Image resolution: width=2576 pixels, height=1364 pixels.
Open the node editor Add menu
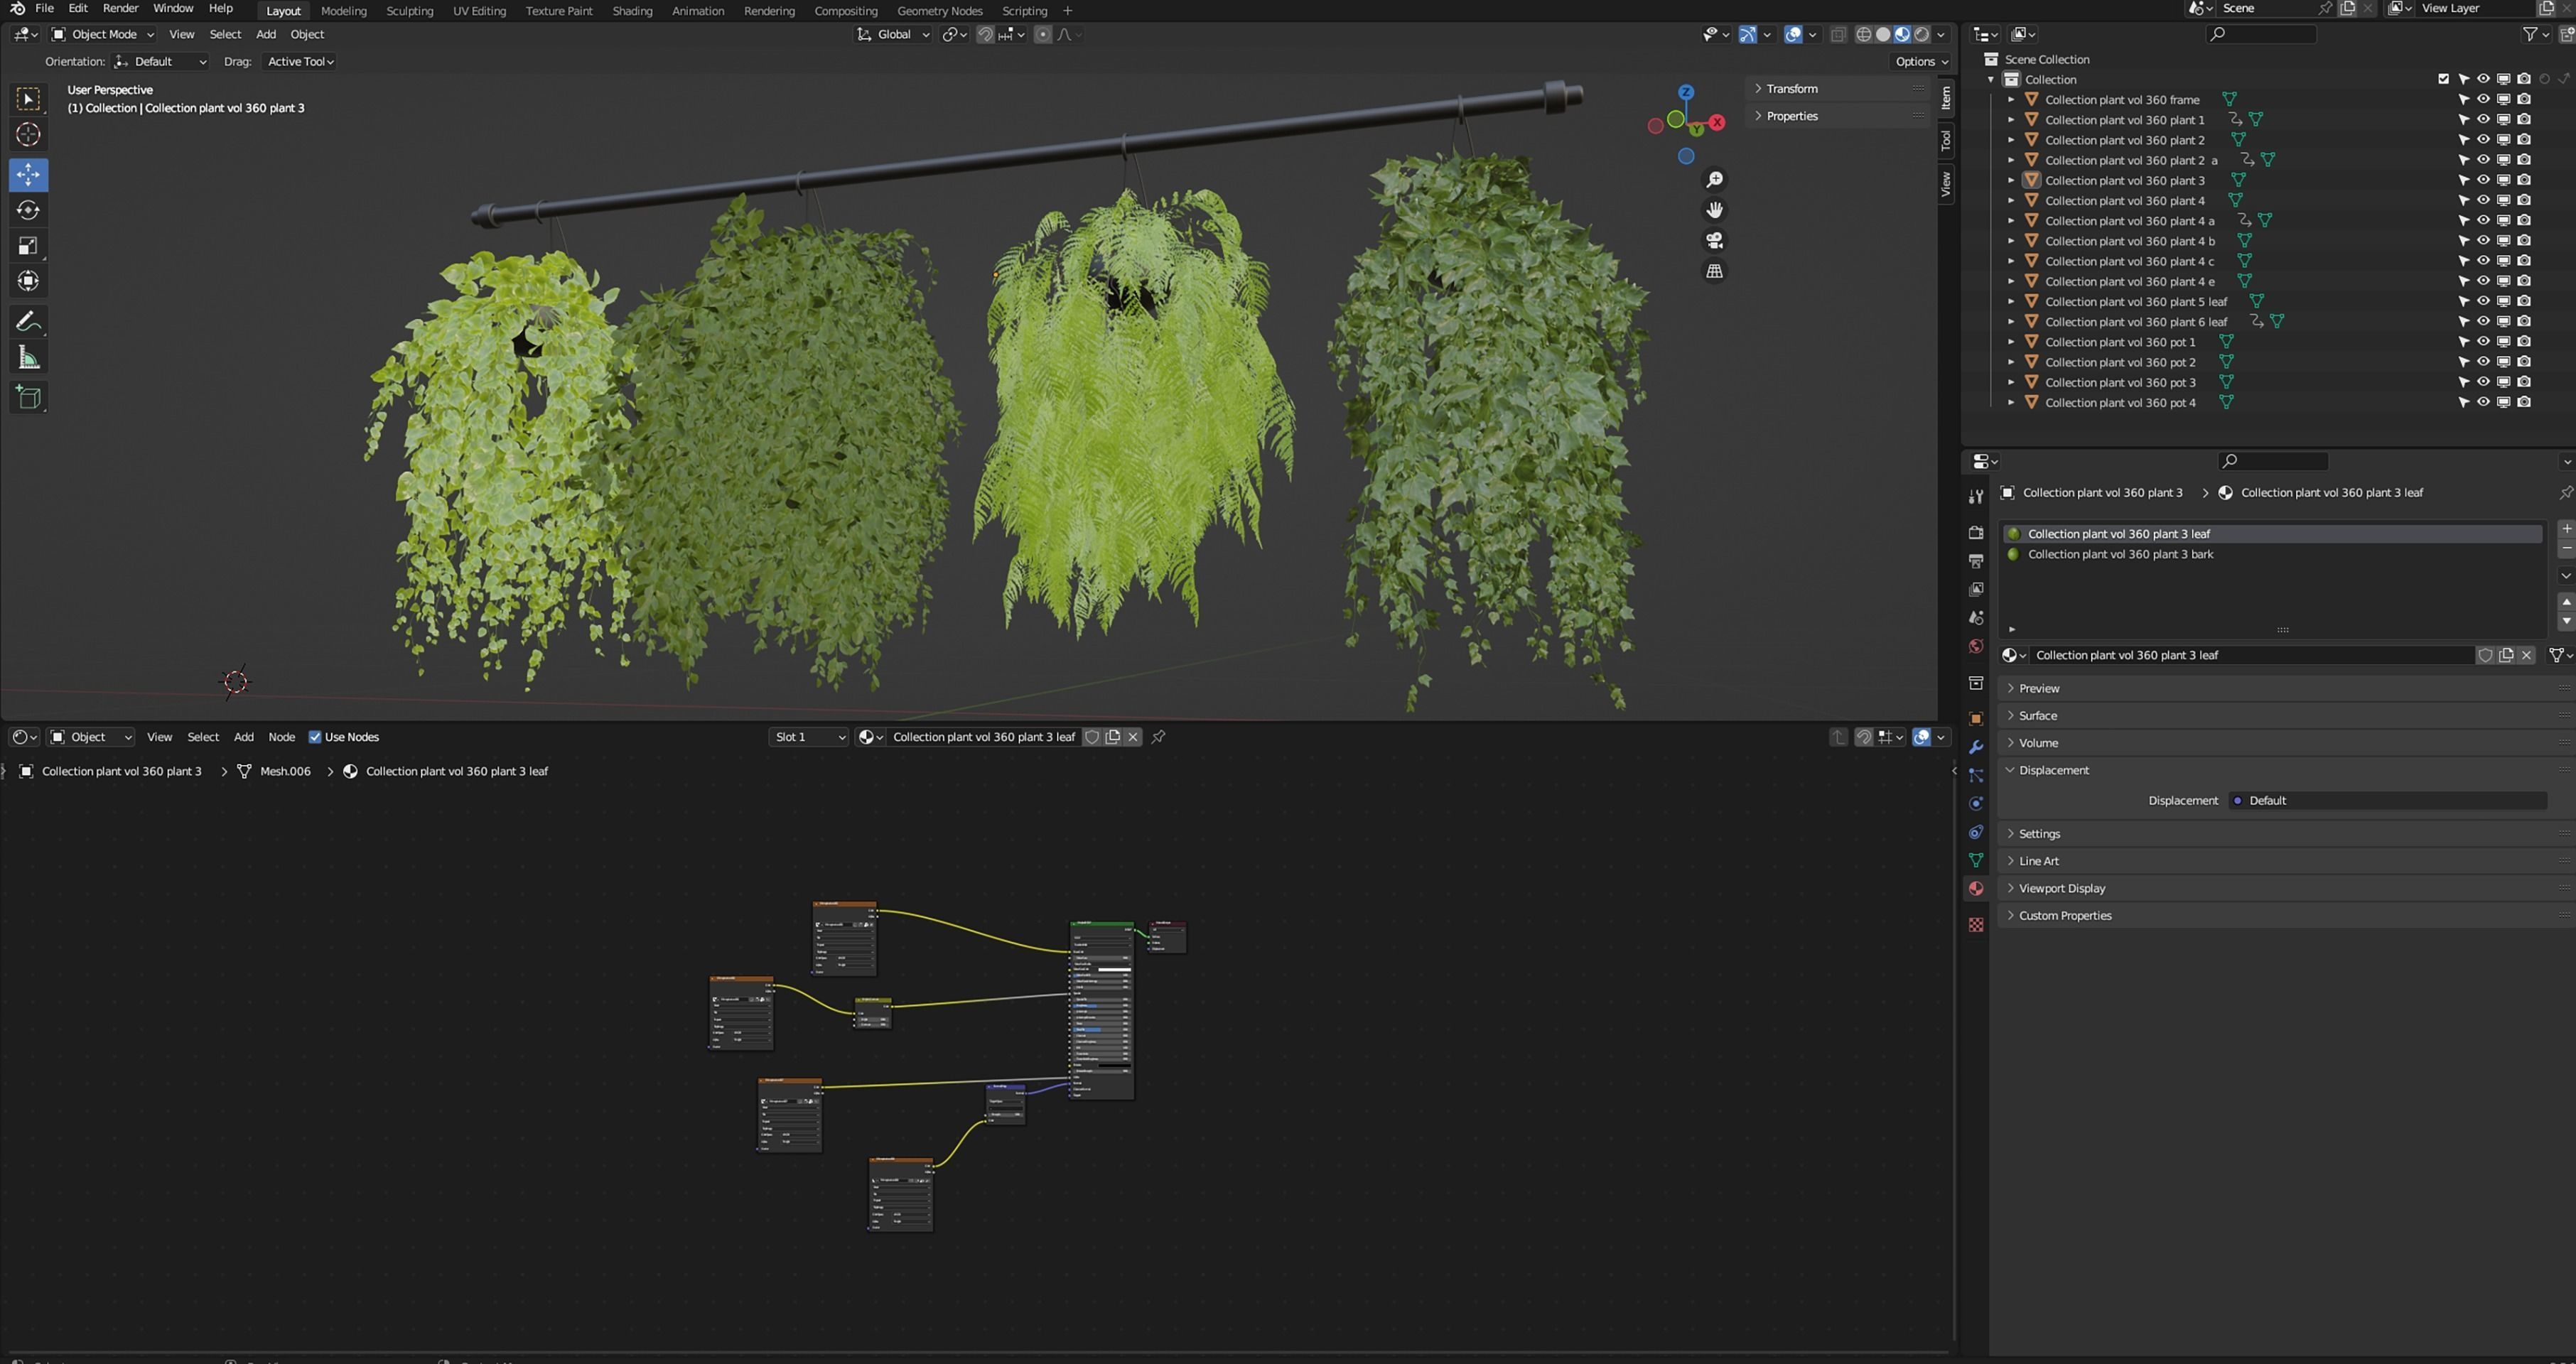tap(243, 737)
